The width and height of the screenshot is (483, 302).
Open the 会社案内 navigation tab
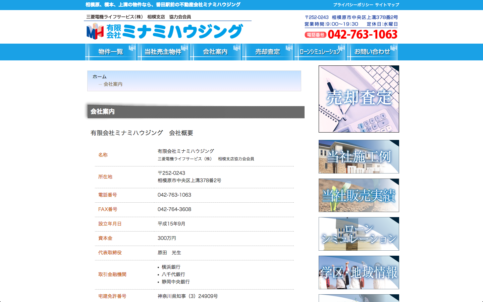[x=216, y=52]
